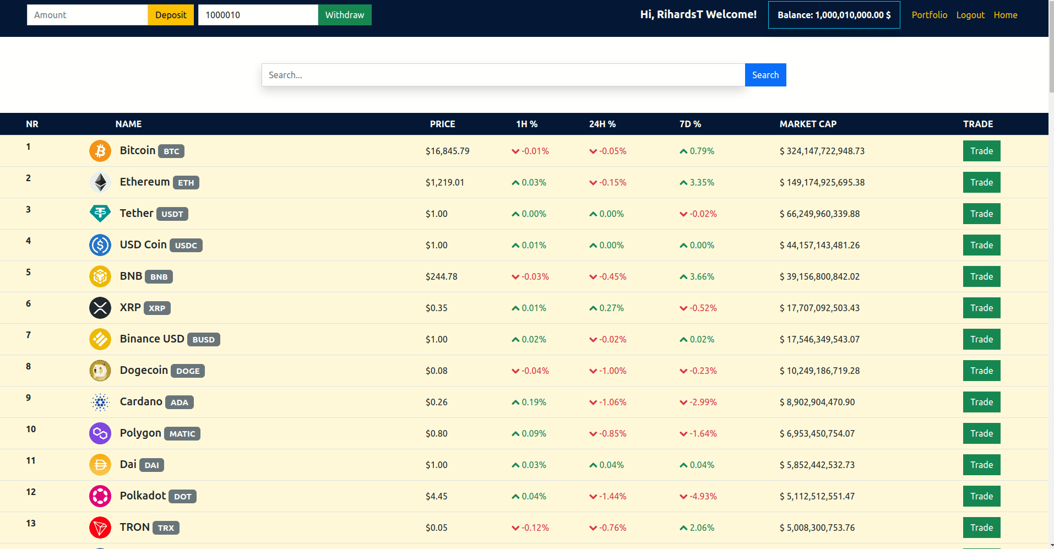The height and width of the screenshot is (549, 1054).
Task: Click the Polygon purple icon
Action: pyautogui.click(x=100, y=433)
